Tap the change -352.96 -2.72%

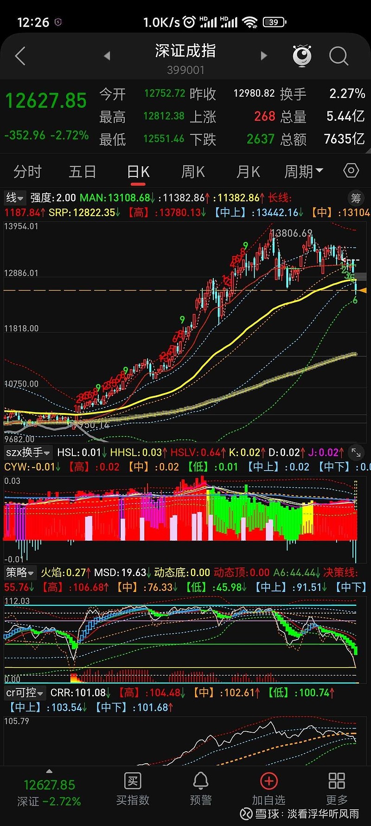point(46,135)
